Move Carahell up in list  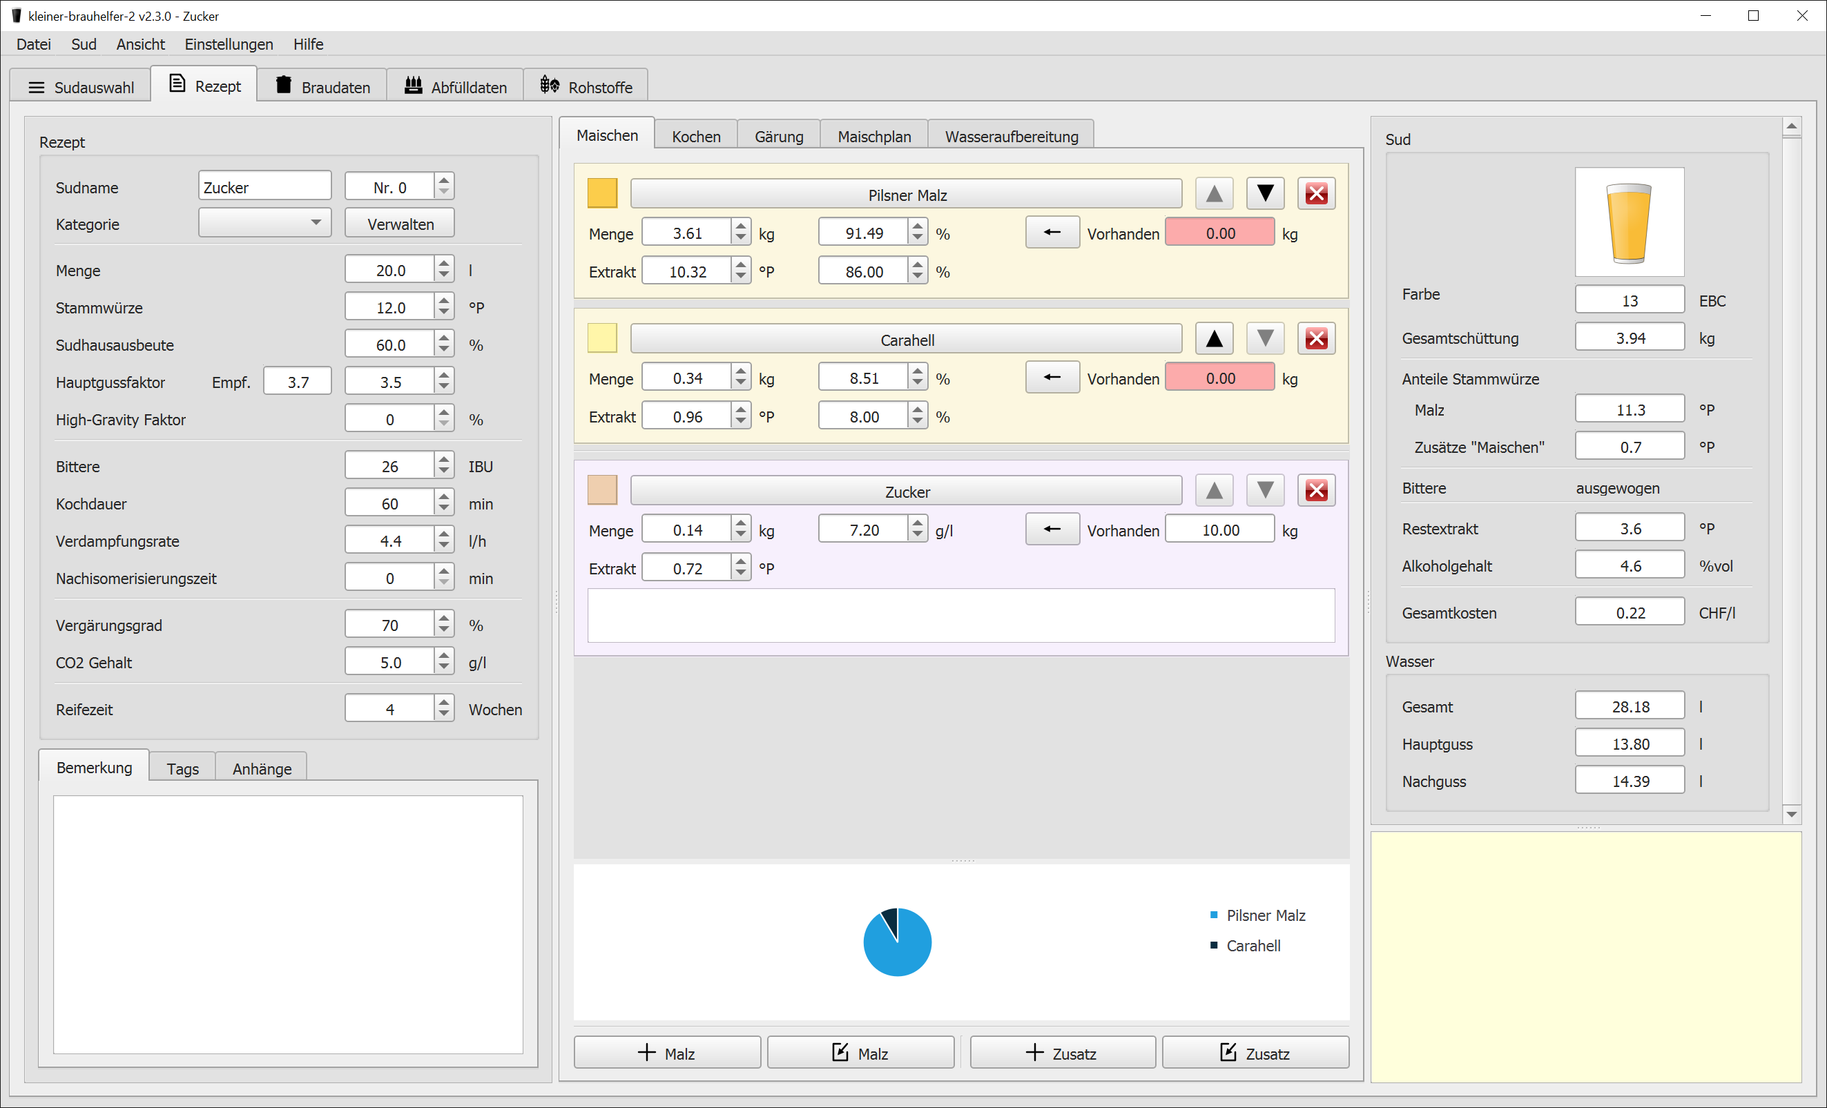(1214, 339)
